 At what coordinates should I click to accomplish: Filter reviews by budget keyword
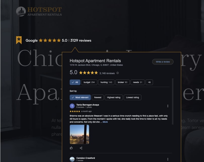coord(89,82)
